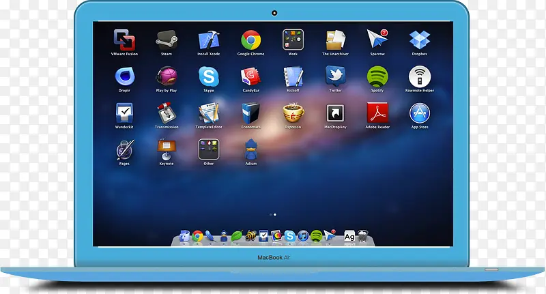The image size is (546, 294).
Task: Open the Trash in the Dock
Action: (362, 236)
